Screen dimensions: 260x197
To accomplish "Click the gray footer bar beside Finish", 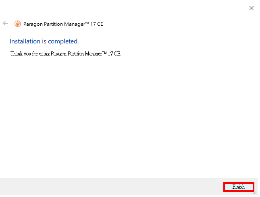I will 111,187.
